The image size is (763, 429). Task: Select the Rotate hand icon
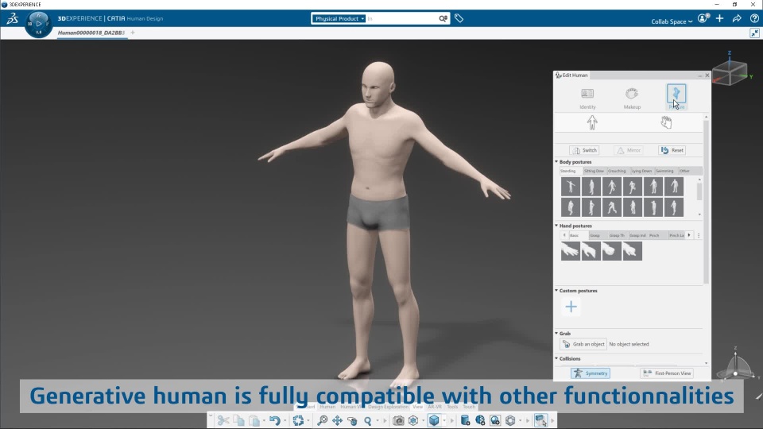point(352,420)
